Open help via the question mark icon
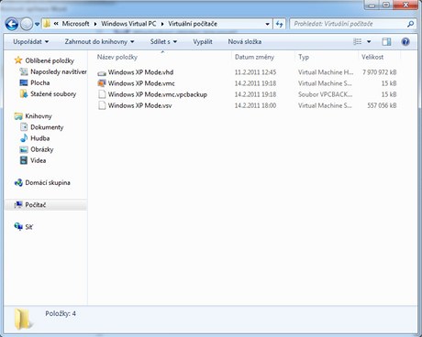Image resolution: width=422 pixels, height=337 pixels. (x=405, y=41)
